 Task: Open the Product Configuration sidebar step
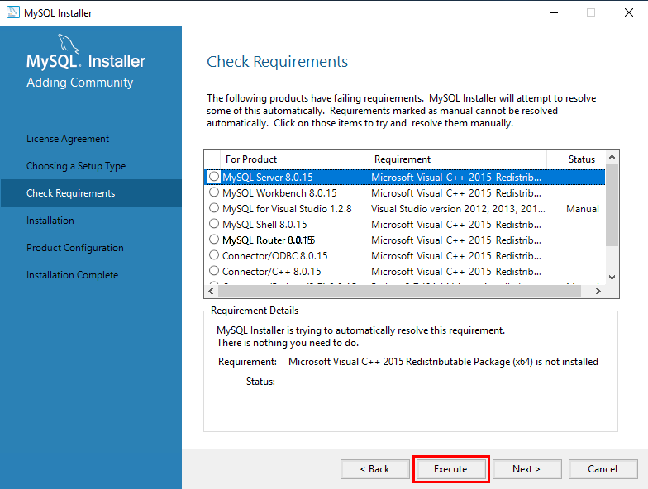(74, 248)
